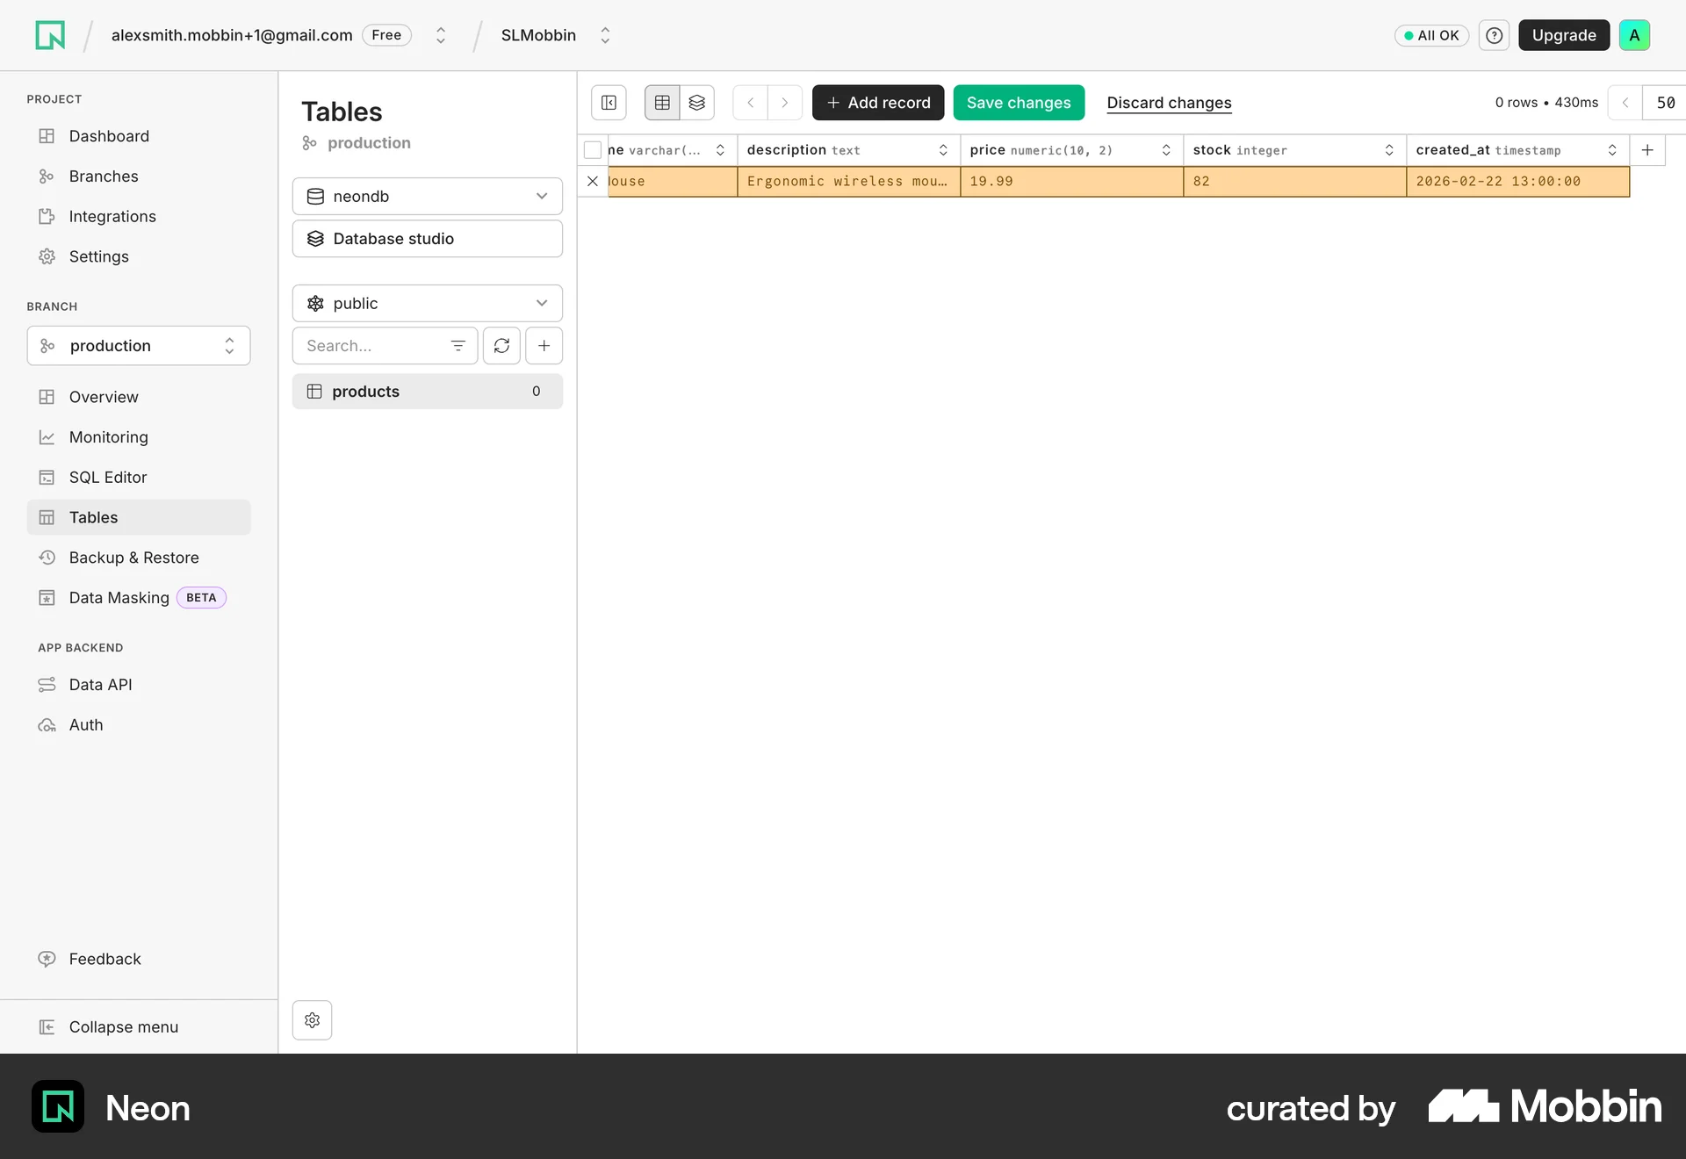Click the All OK status badge
This screenshot has width=1686, height=1159.
coord(1431,35)
